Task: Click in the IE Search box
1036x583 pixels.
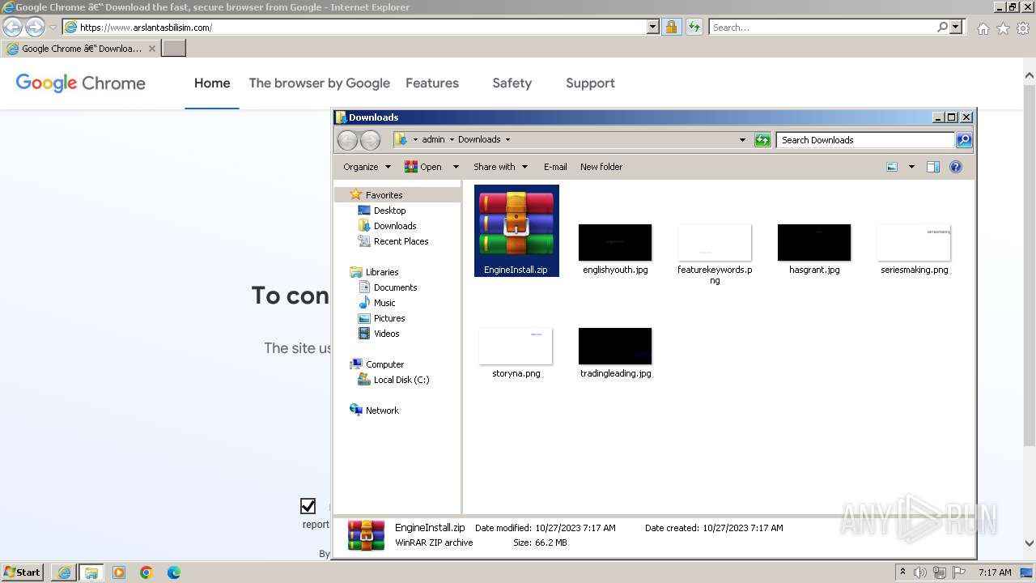Action: 823,27
